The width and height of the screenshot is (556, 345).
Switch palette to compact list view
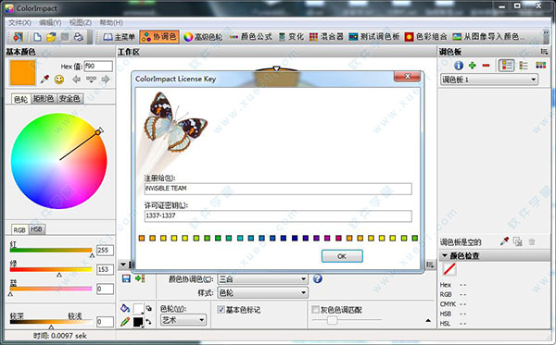click(524, 66)
